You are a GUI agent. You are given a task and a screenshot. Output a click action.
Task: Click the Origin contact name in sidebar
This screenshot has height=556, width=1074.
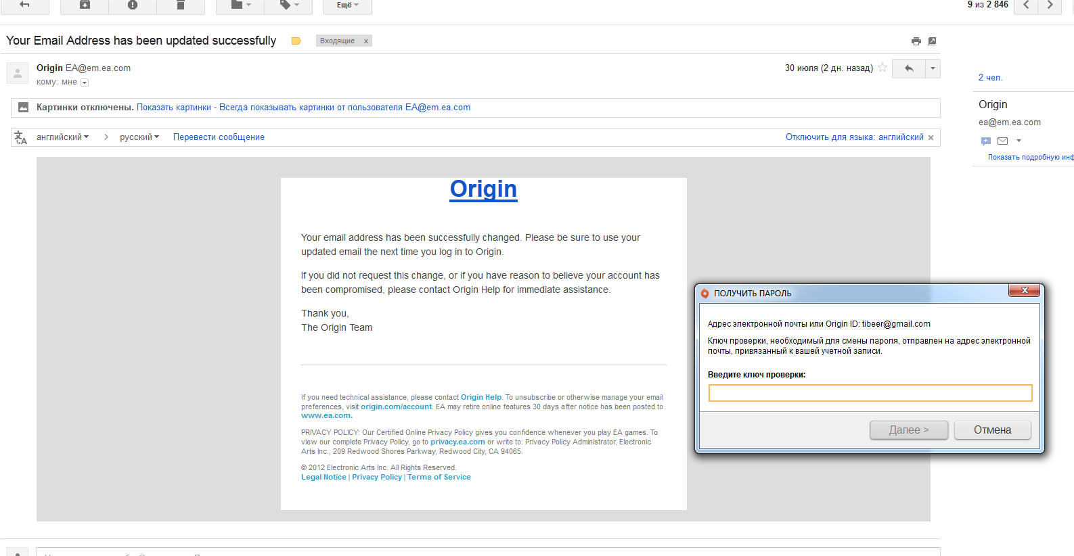coord(993,104)
